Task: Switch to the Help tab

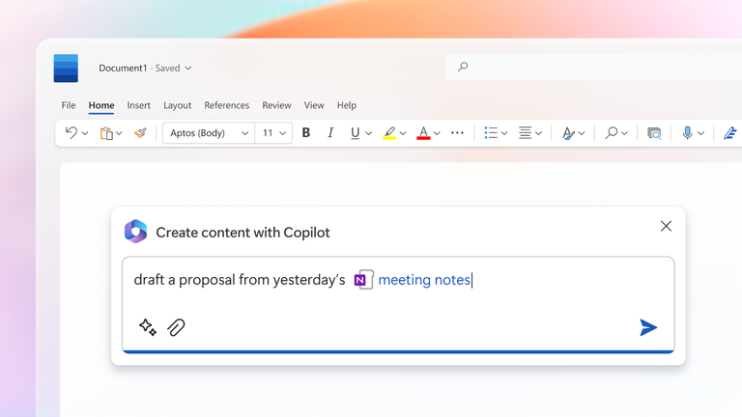Action: click(347, 105)
